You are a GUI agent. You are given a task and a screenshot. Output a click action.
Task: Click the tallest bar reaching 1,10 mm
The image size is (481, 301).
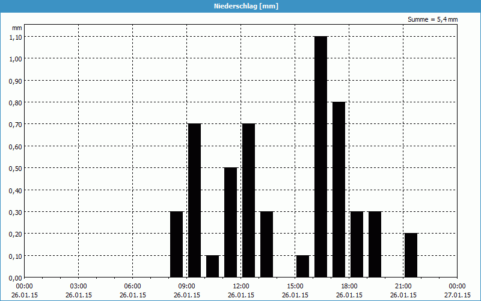[320, 157]
